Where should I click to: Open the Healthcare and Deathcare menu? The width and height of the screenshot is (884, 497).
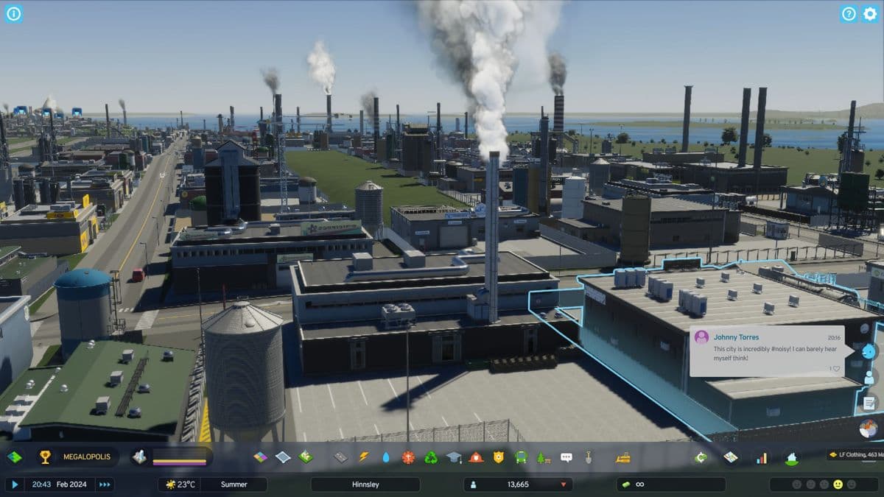click(408, 457)
